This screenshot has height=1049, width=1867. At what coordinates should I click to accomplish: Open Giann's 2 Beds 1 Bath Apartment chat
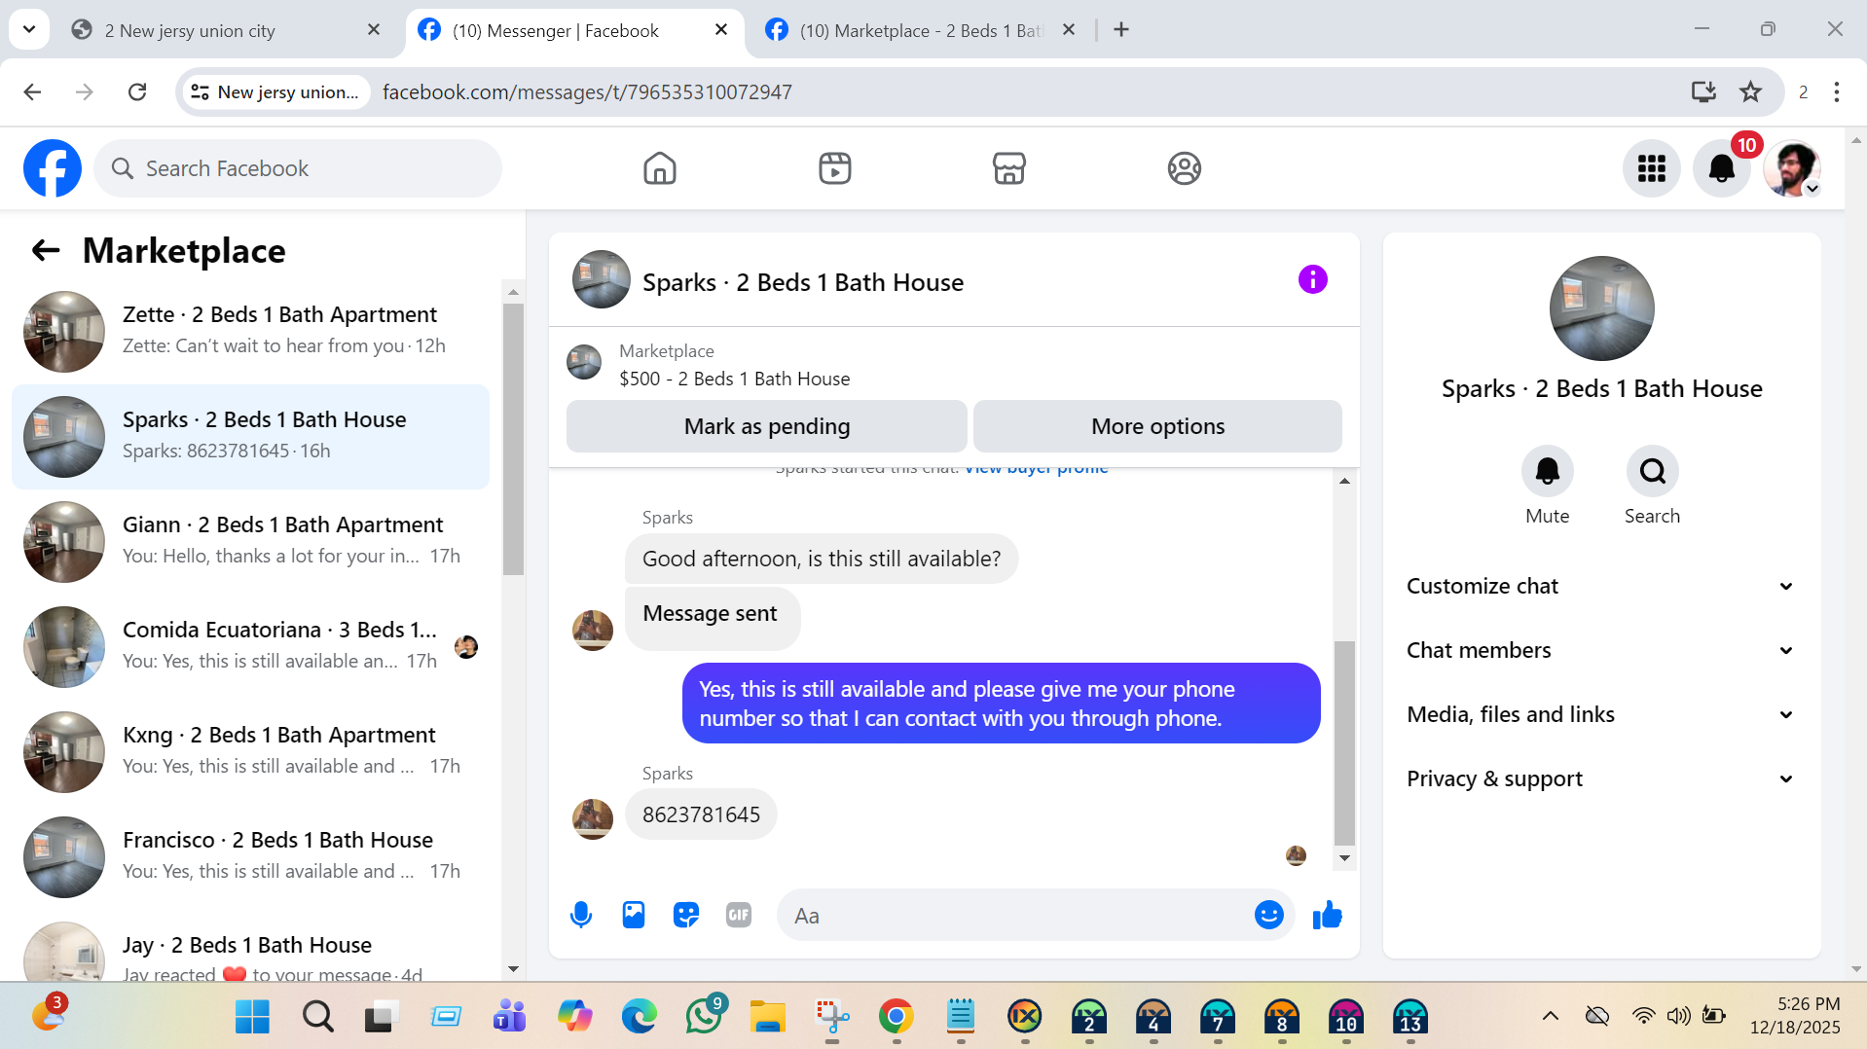(250, 541)
